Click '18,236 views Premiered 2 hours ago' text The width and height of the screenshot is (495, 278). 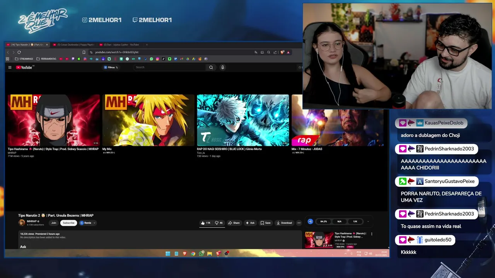tap(40, 234)
